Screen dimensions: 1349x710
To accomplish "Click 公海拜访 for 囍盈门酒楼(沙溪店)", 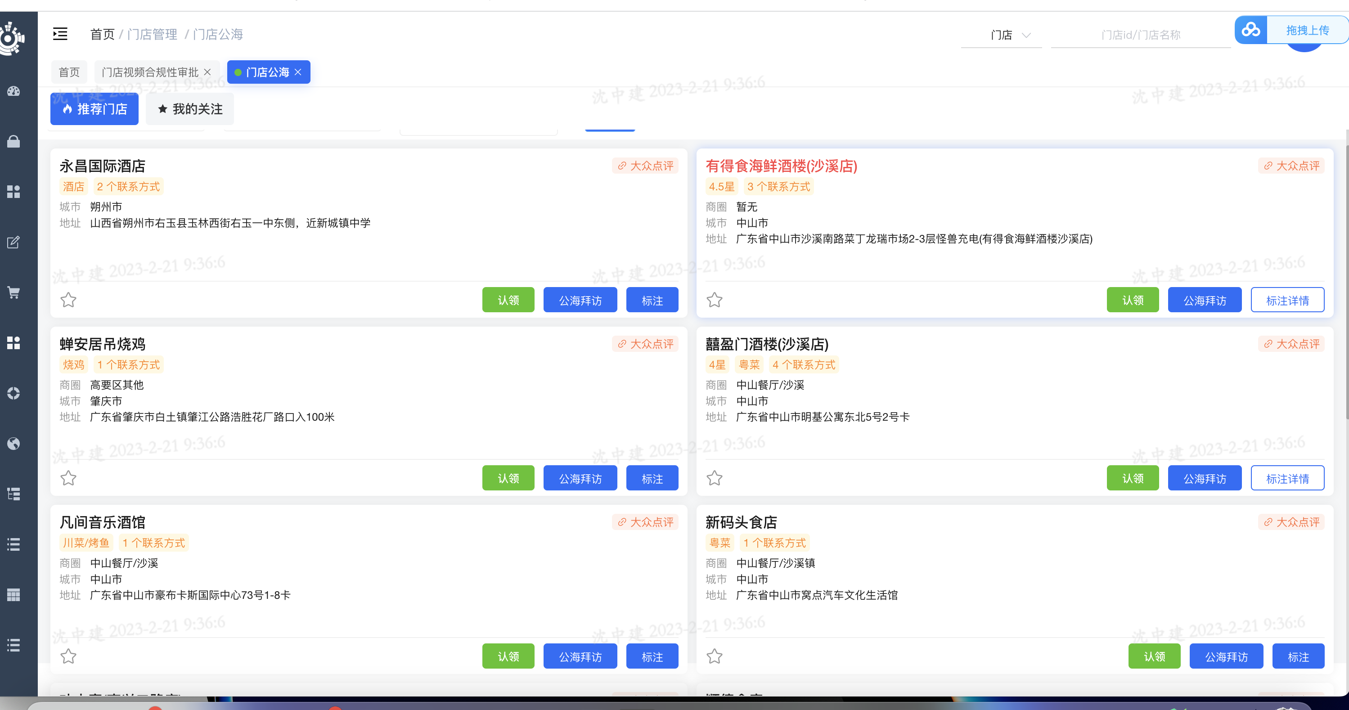I will click(x=1205, y=478).
